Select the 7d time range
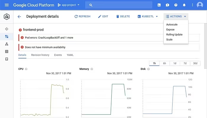207x118 pixels. coord(185,63)
